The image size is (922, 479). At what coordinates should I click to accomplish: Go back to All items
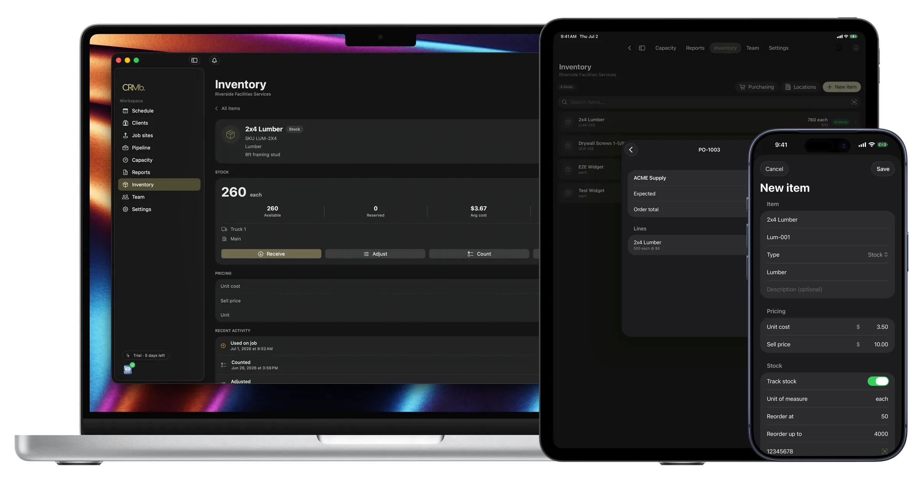(x=227, y=108)
